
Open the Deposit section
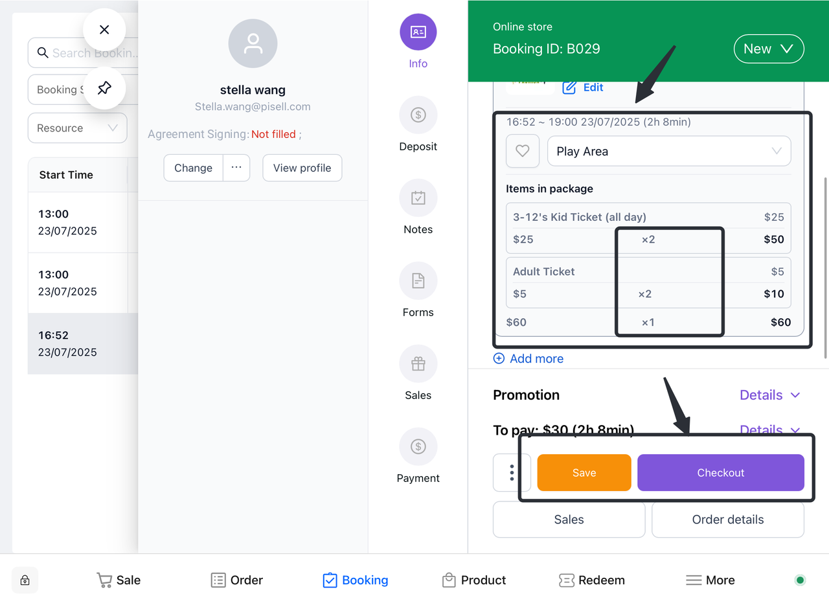point(418,115)
